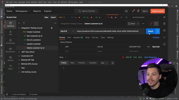
Task: Select the Visualize response view tab
Action: click(93, 63)
